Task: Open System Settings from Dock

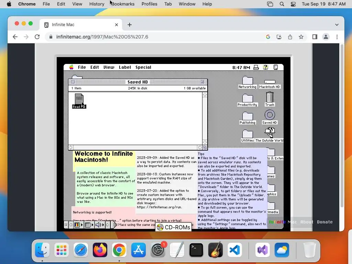Action: 158,250
